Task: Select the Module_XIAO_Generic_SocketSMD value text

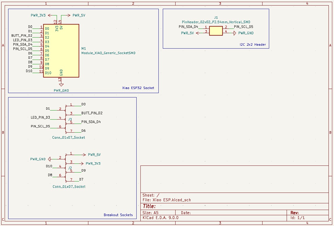Action: (108, 53)
